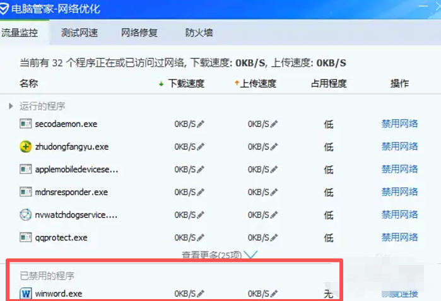Edit download limit pencil for mdnsresponder.exe
Viewport: 441px width, 301px height.
[201, 192]
